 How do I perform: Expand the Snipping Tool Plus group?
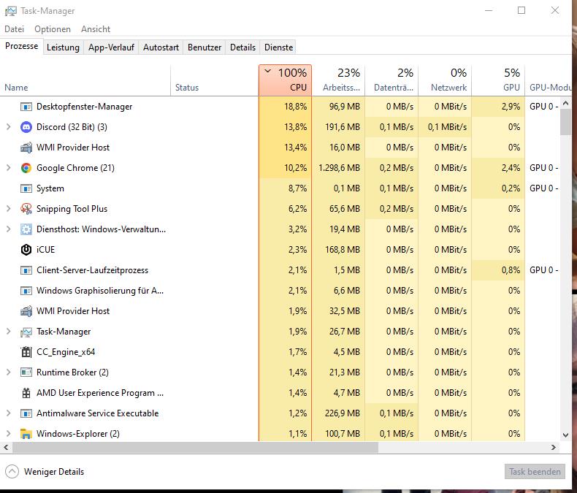(9, 209)
